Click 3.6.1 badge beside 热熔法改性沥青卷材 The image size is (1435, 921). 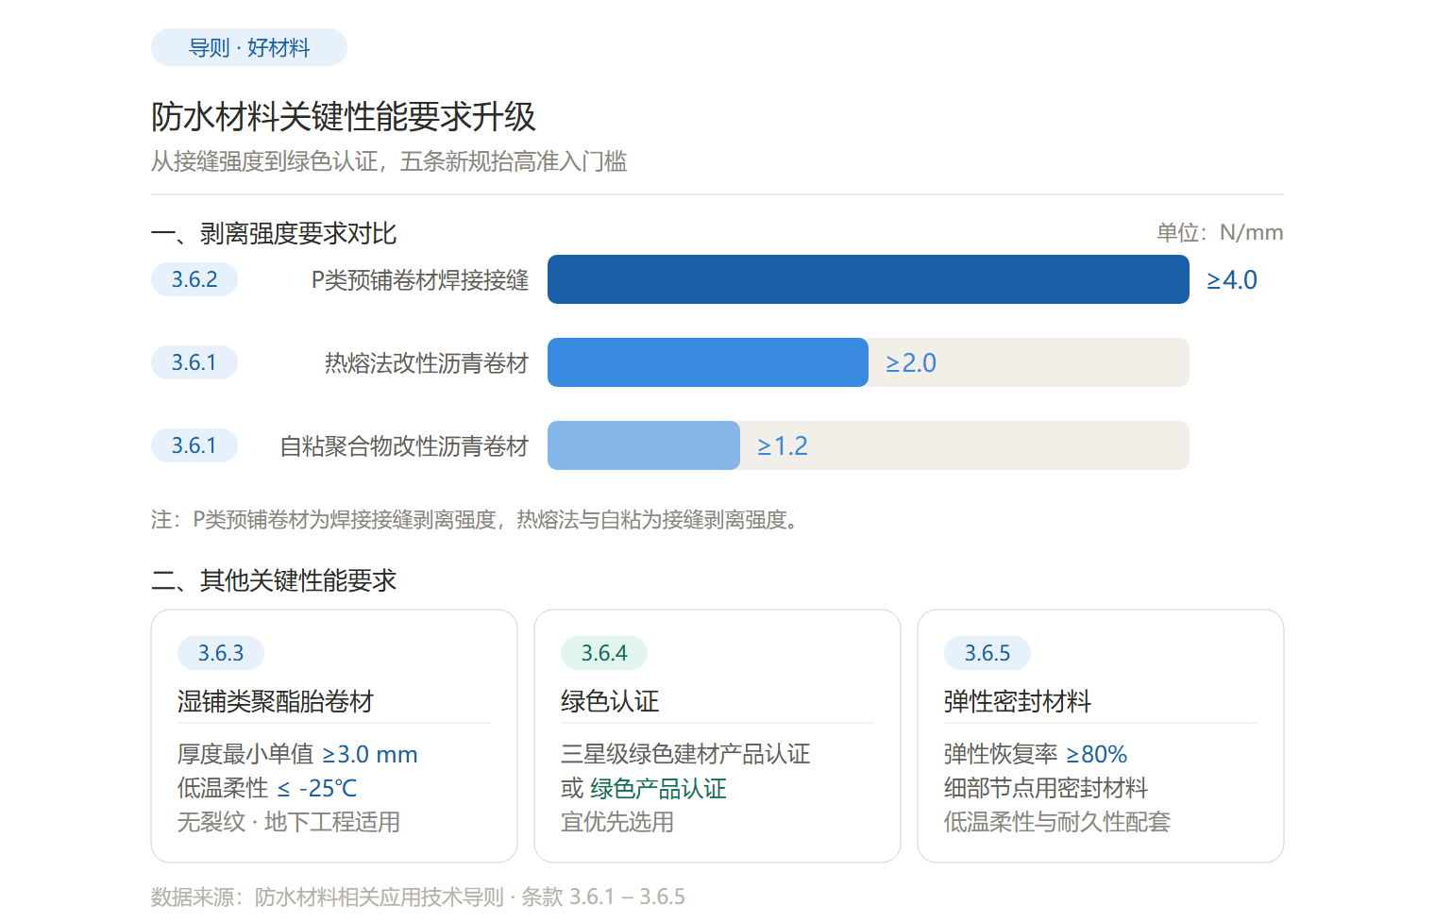(x=194, y=362)
